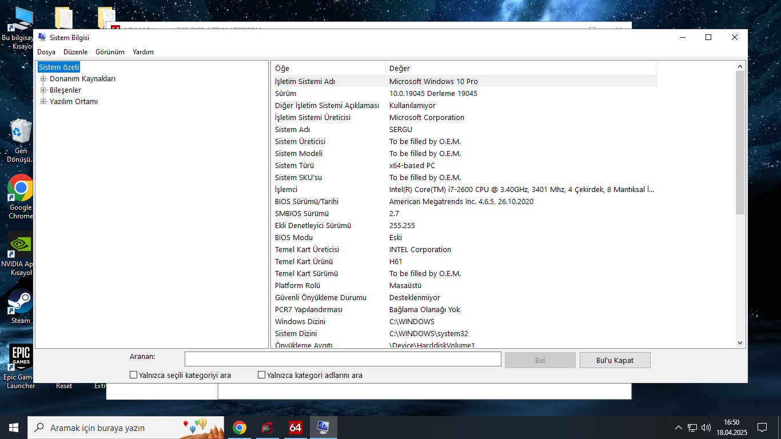The width and height of the screenshot is (781, 439).
Task: Select the value 10.0.19045 Derleme 19045
Action: click(x=433, y=93)
